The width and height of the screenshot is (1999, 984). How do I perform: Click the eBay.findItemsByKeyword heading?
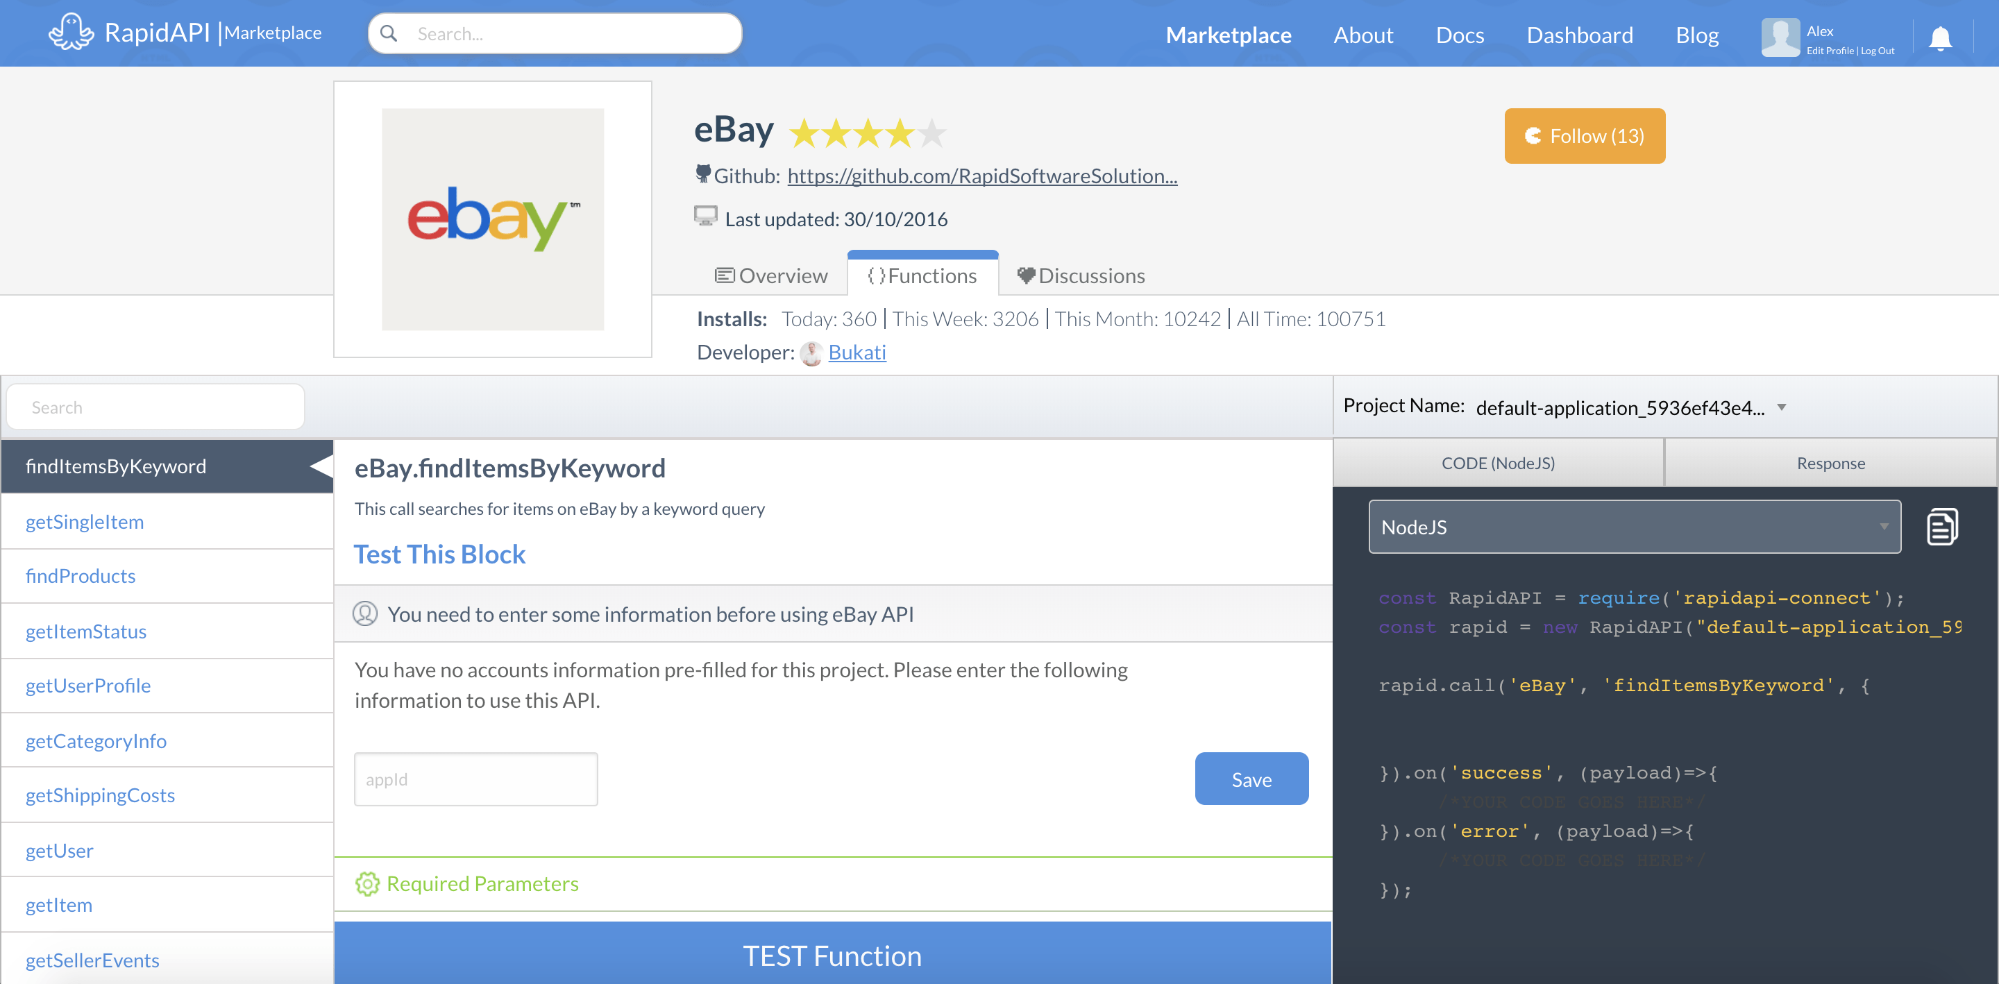click(x=510, y=468)
